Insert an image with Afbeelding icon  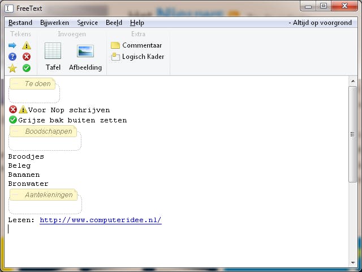coord(85,58)
